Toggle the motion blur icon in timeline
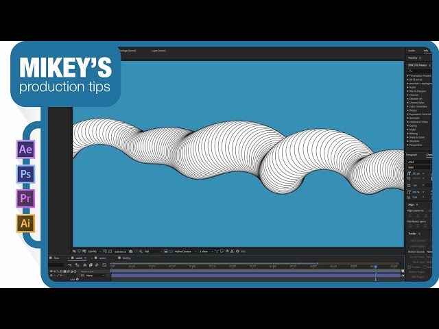Image resolution: width=439 pixels, height=329 pixels. pyautogui.click(x=97, y=265)
